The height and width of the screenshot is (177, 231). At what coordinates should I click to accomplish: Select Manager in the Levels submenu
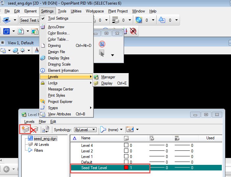pos(111,77)
